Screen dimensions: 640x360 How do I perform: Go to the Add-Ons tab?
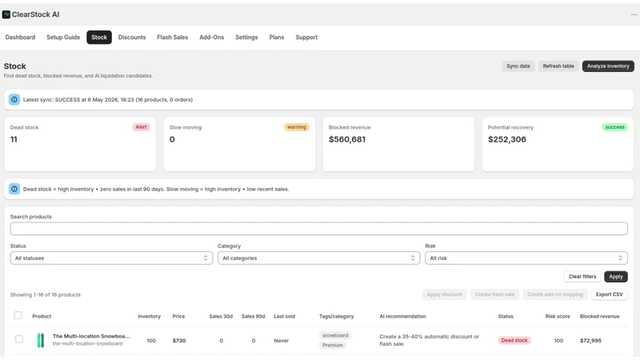click(x=212, y=37)
